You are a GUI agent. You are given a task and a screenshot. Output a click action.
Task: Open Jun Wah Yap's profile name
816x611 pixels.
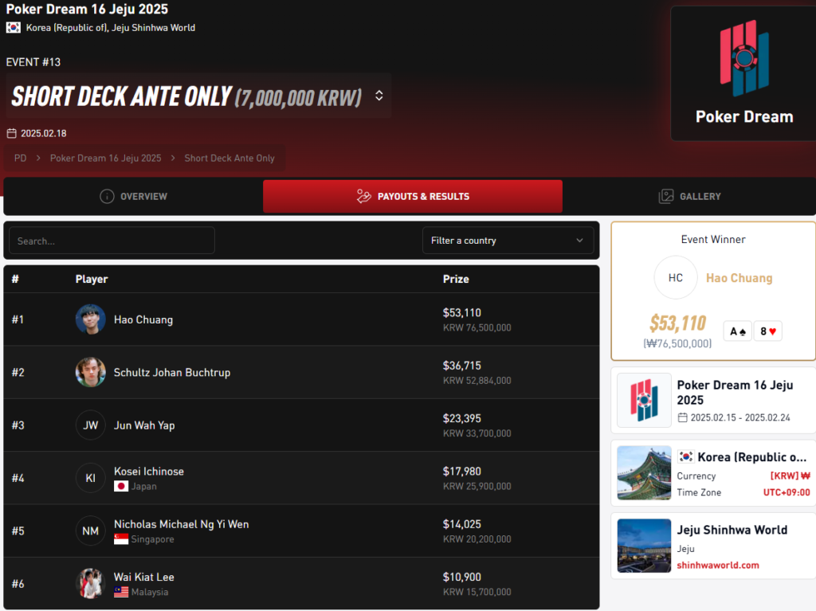pyautogui.click(x=144, y=425)
